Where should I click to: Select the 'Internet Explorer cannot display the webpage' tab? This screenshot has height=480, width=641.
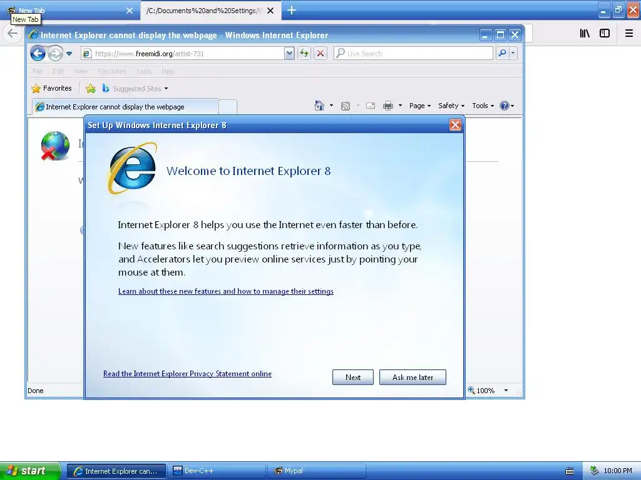(x=125, y=107)
